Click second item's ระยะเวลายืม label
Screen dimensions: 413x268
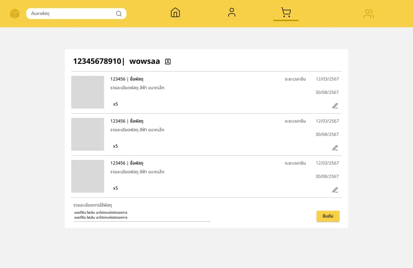click(295, 121)
